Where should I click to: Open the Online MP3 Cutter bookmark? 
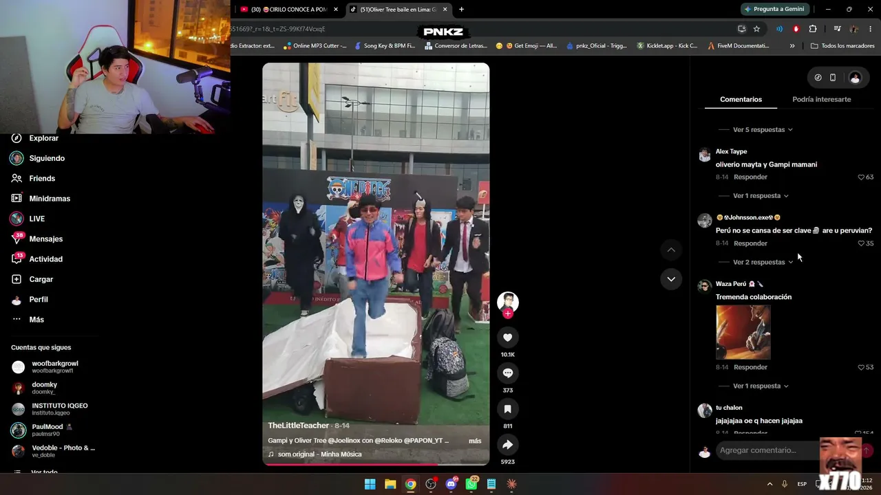click(314, 46)
